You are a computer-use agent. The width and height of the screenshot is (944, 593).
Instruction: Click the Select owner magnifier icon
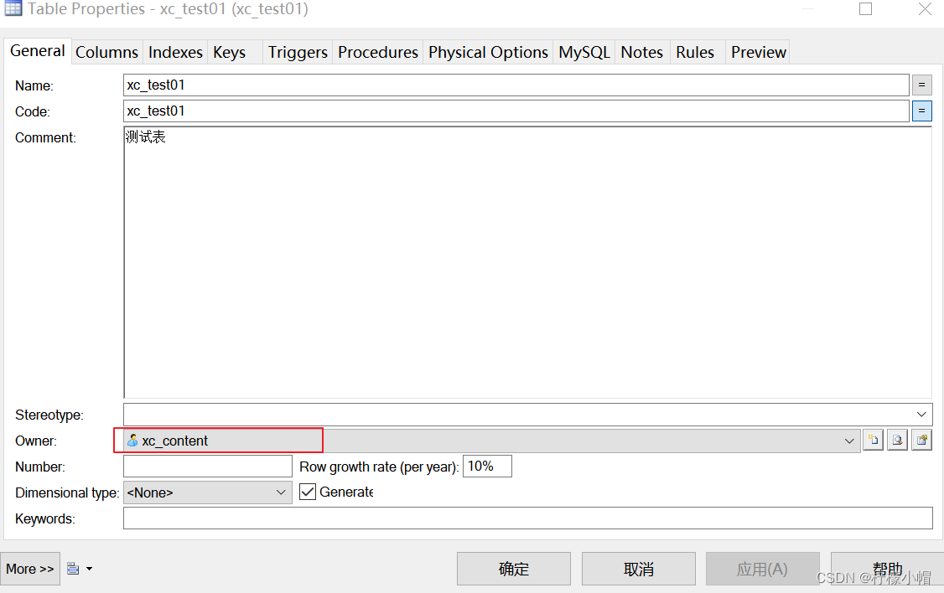pyautogui.click(x=898, y=441)
